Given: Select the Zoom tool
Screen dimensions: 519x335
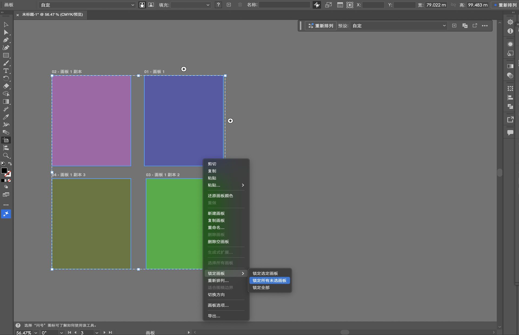Looking at the screenshot, I should click(x=6, y=156).
